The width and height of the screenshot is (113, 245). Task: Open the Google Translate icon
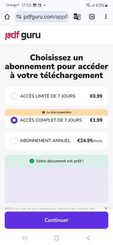point(77,17)
